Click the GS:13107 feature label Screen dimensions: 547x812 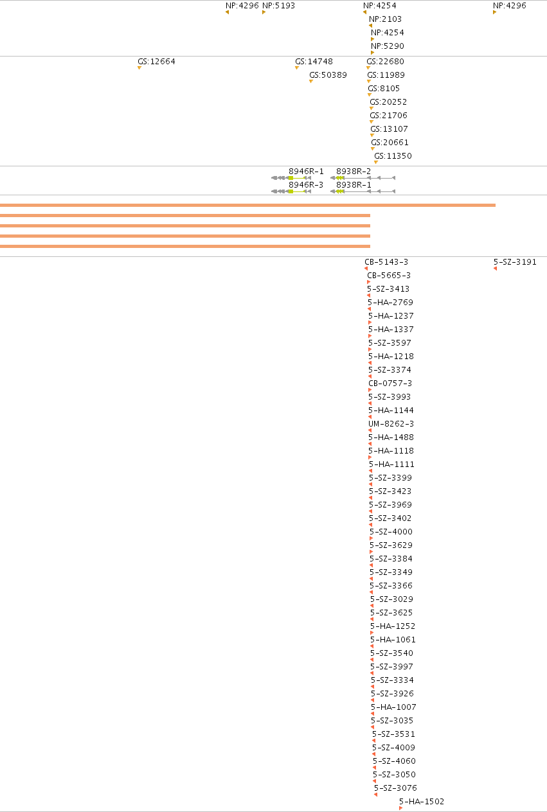pos(389,129)
